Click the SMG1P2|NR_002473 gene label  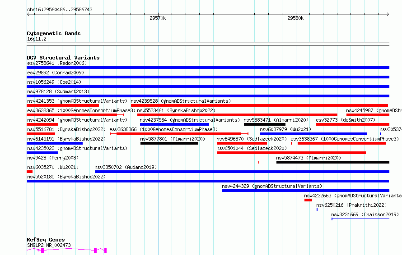click(x=49, y=245)
